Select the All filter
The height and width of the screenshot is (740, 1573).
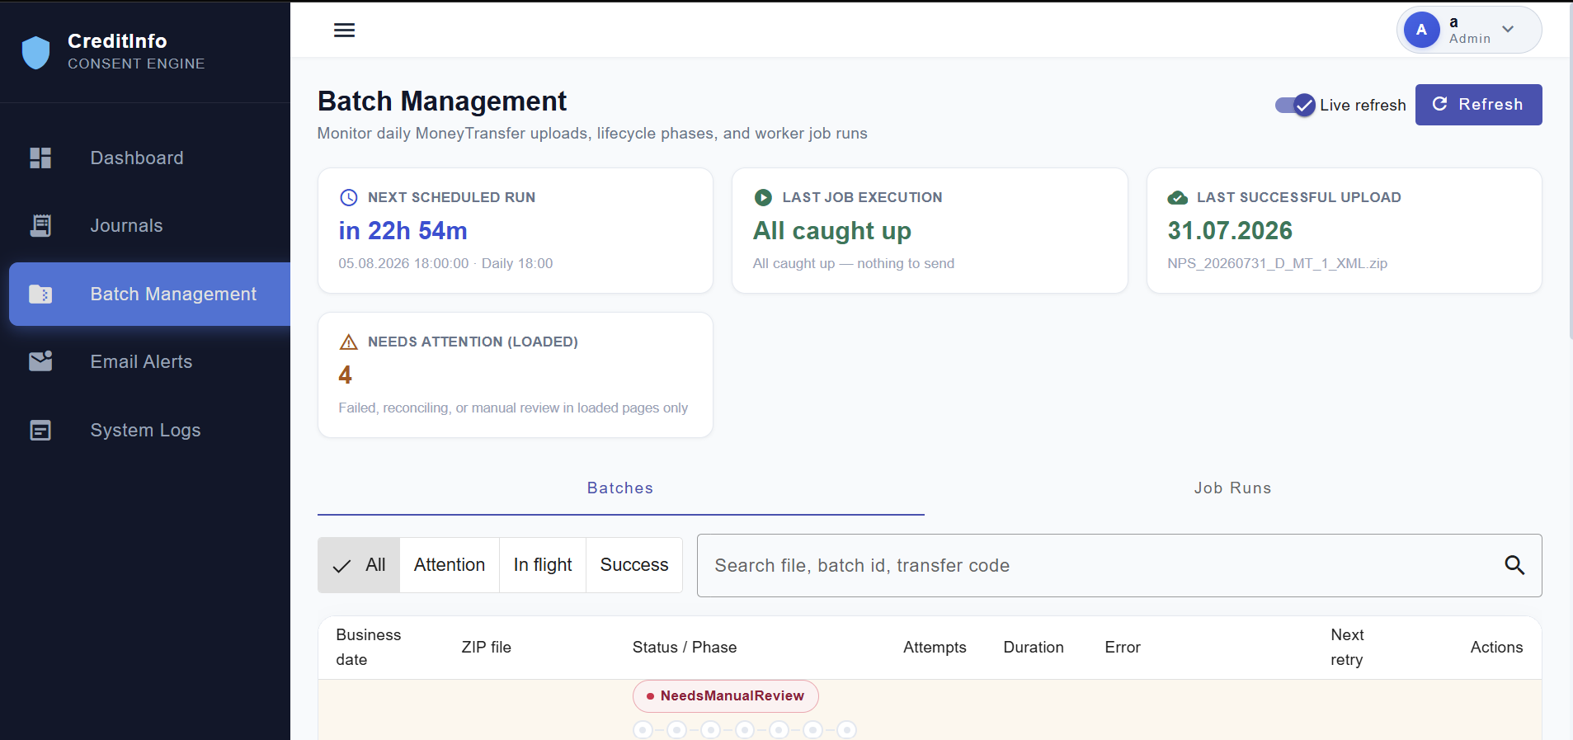point(359,565)
